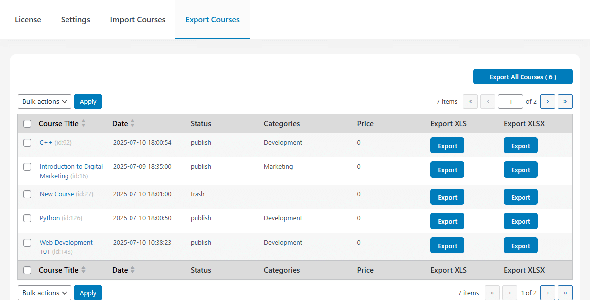
Task: Sort by Course Title using header sort arrows
Action: [83, 124]
